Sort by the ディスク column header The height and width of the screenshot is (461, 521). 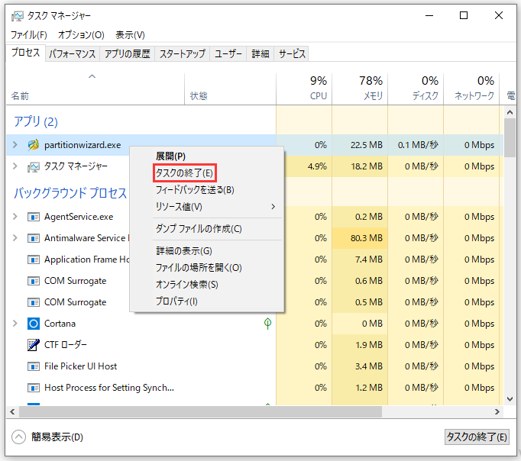(x=416, y=88)
